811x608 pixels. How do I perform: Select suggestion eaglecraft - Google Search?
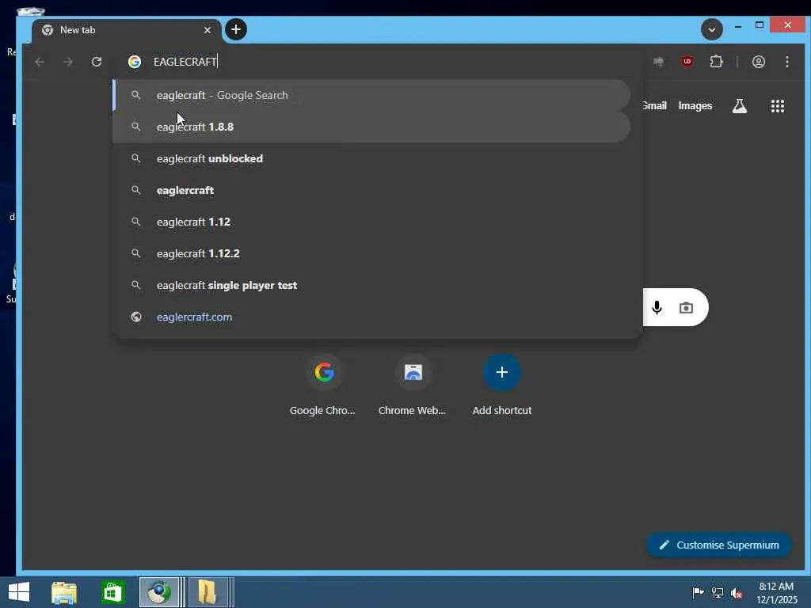point(371,95)
